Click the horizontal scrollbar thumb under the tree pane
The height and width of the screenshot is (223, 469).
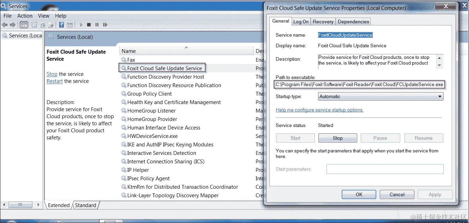(20, 205)
